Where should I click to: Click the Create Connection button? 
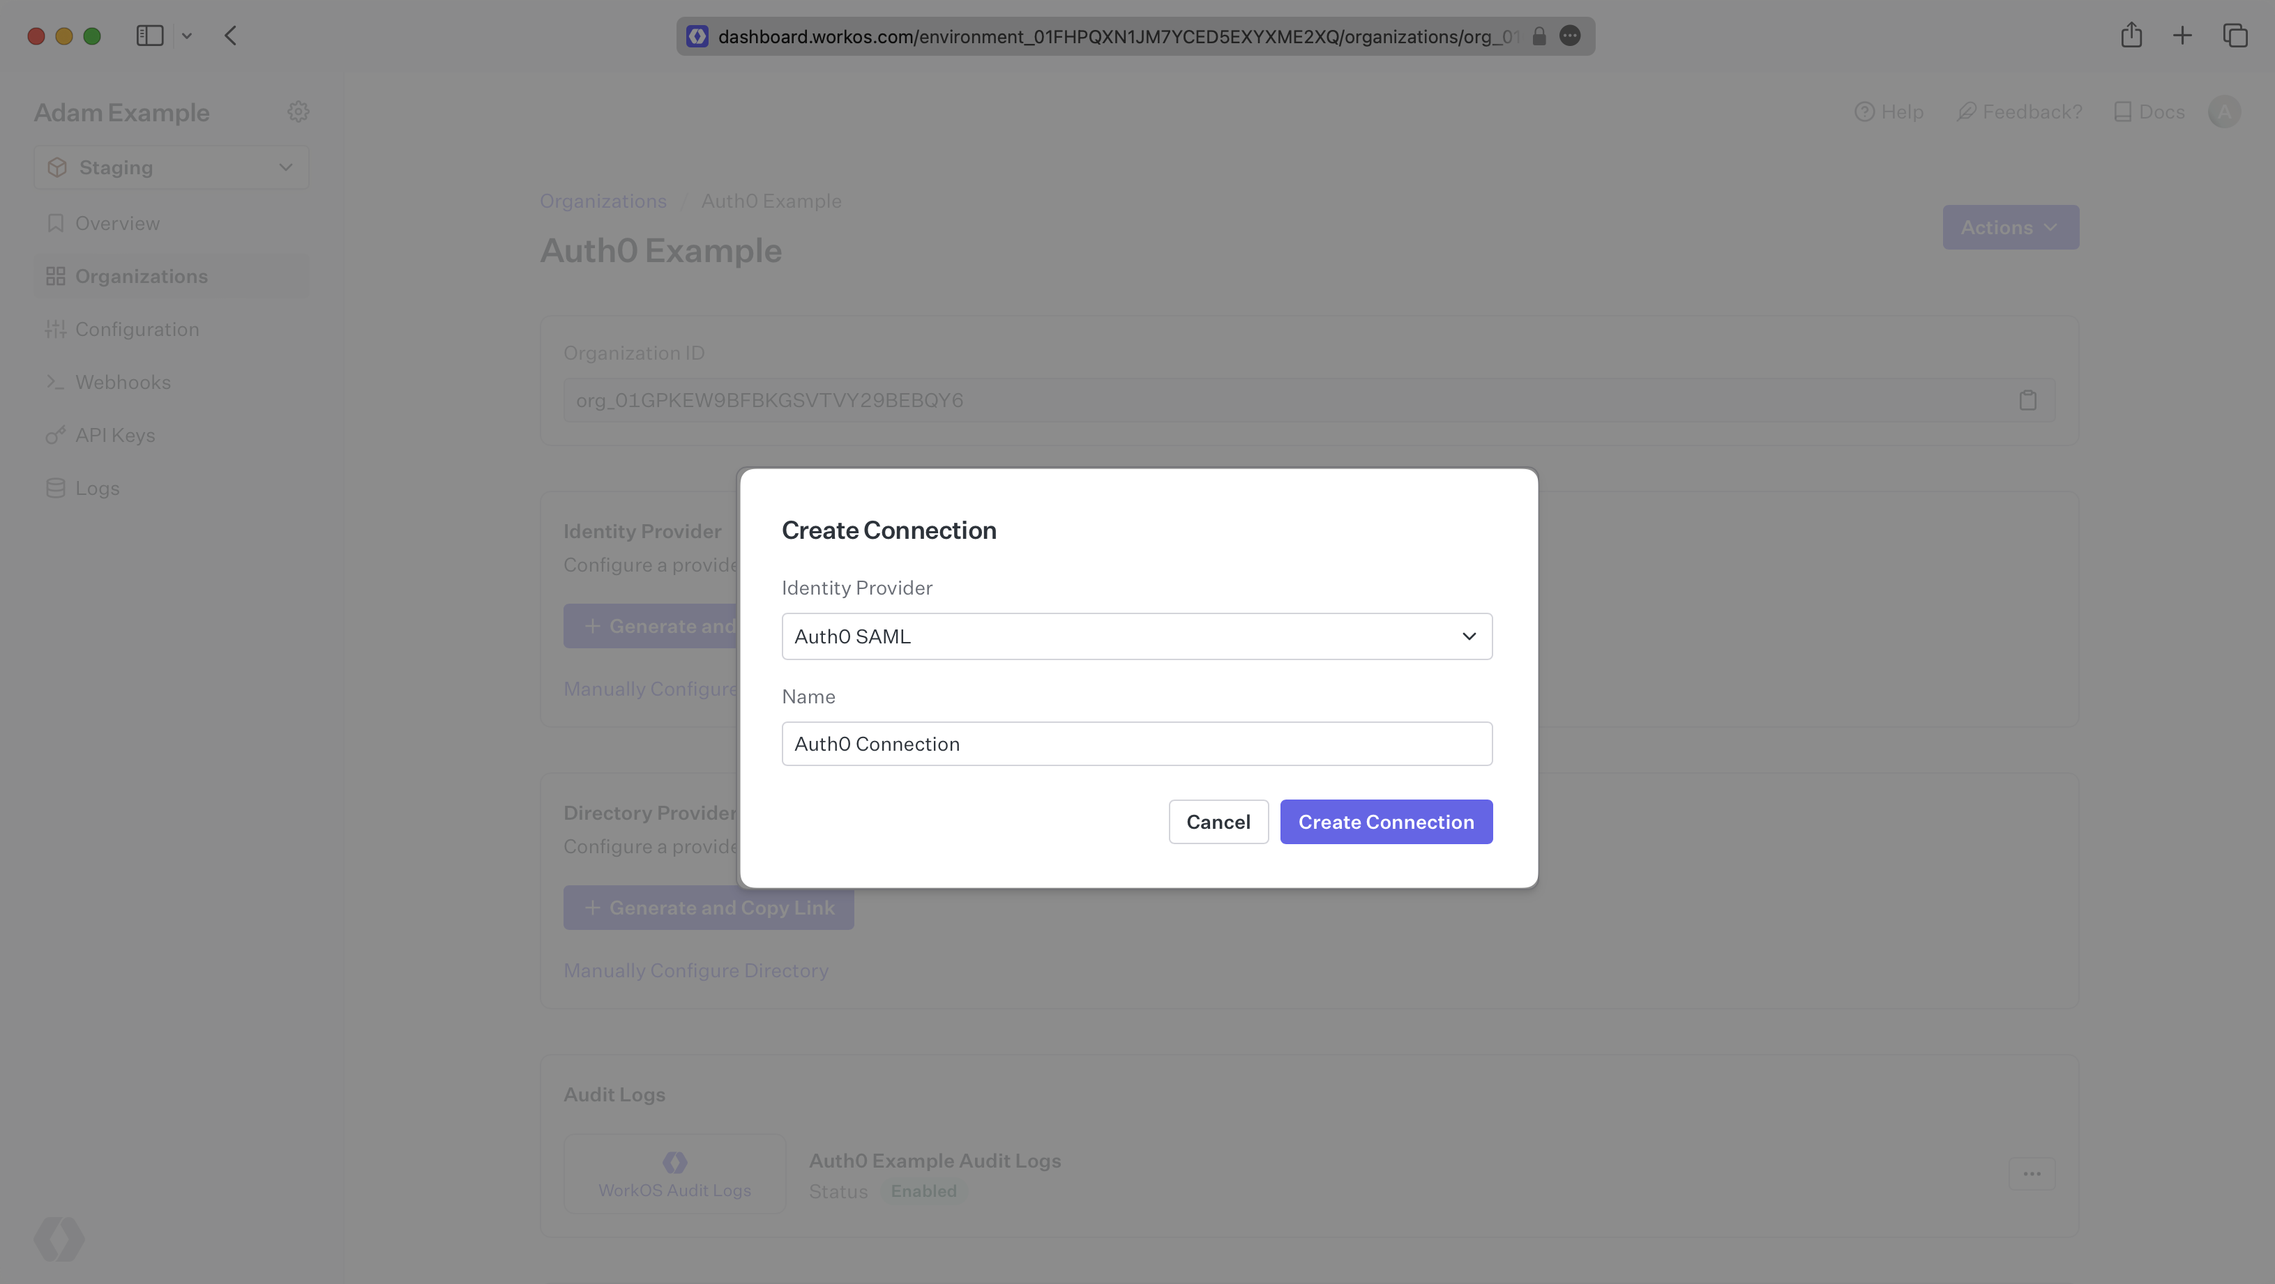point(1386,820)
